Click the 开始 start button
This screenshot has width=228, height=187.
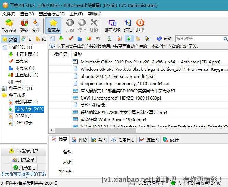(70, 26)
